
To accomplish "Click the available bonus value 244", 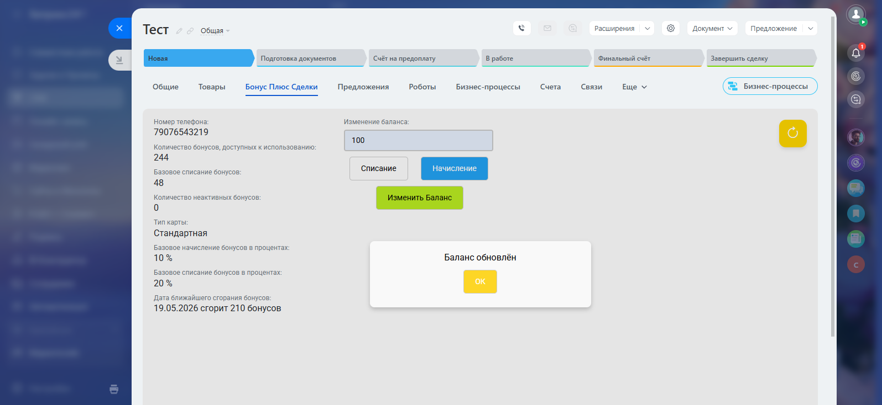I will coord(161,157).
